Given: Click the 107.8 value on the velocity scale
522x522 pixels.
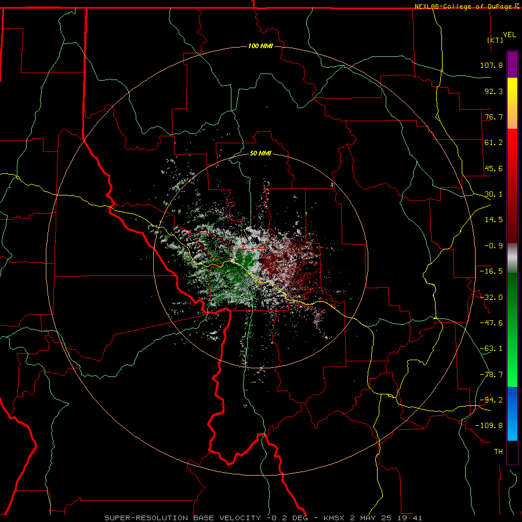Looking at the screenshot, I should click(x=491, y=65).
